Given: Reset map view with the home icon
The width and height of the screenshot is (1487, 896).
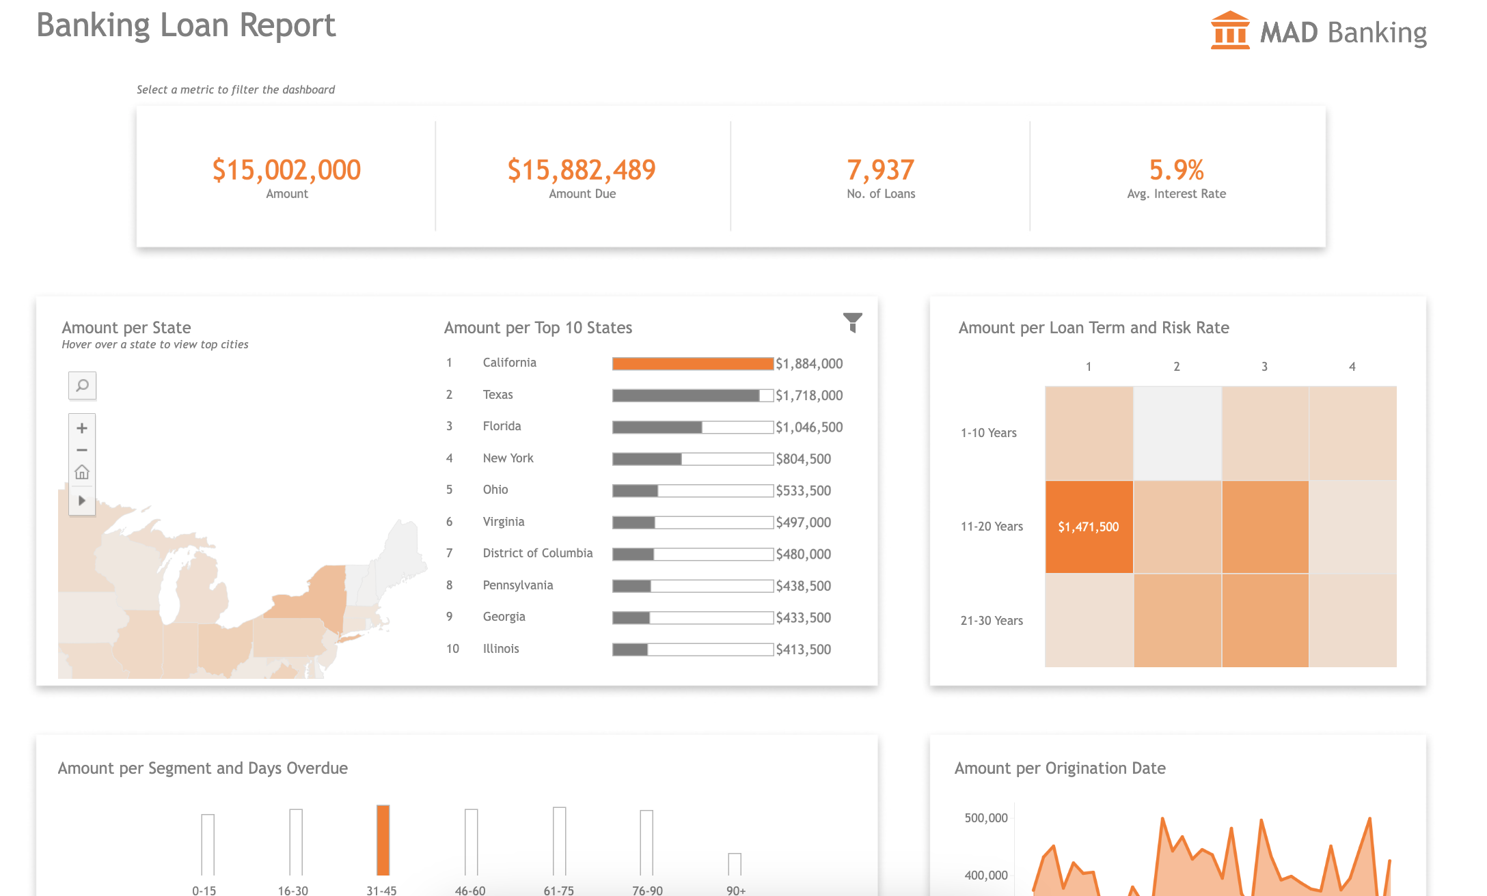Looking at the screenshot, I should 81,472.
